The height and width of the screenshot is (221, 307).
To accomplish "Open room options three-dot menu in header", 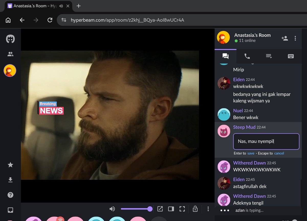I will click(x=295, y=38).
